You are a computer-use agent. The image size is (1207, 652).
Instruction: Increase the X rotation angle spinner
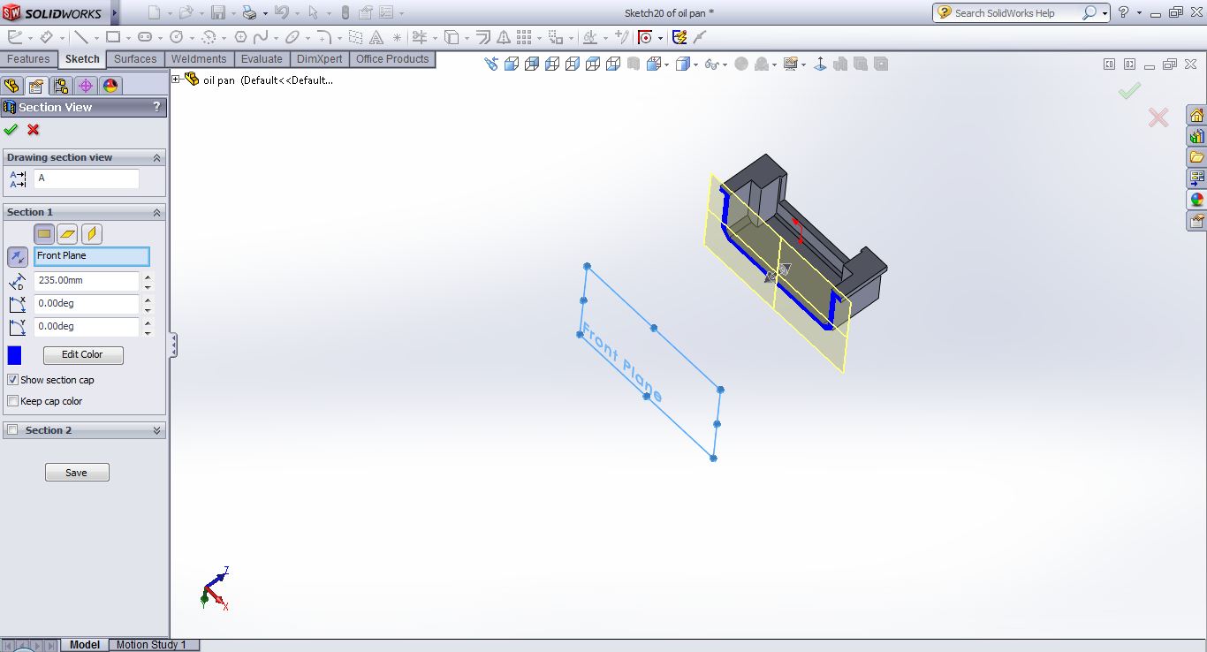pyautogui.click(x=148, y=299)
